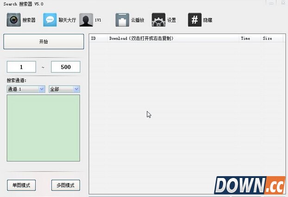Choose 隐藏 text label
Image resolution: width=288 pixels, height=197 pixels.
pyautogui.click(x=208, y=20)
